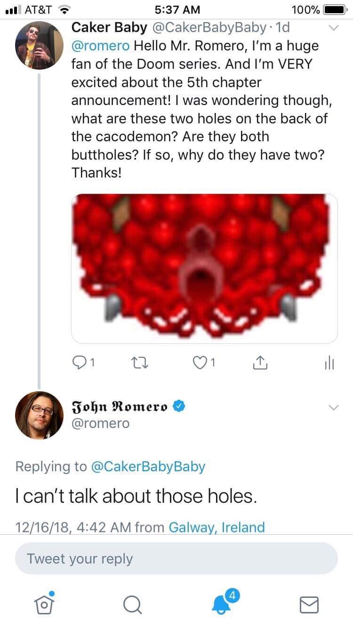Screen dimensions: 353x628
Task: Open @CakerBabyBaby in Replying to line
Action: tap(147, 467)
